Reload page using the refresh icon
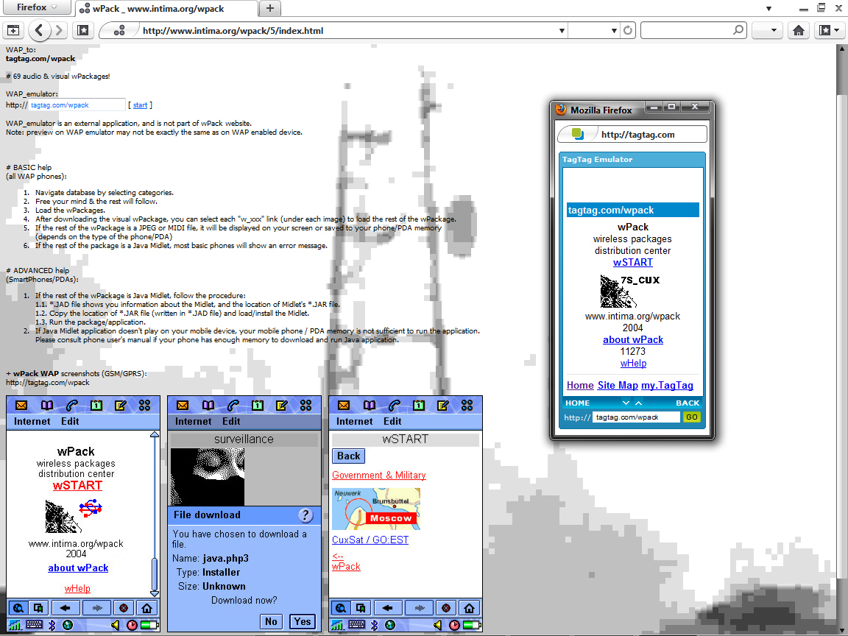 (x=628, y=31)
